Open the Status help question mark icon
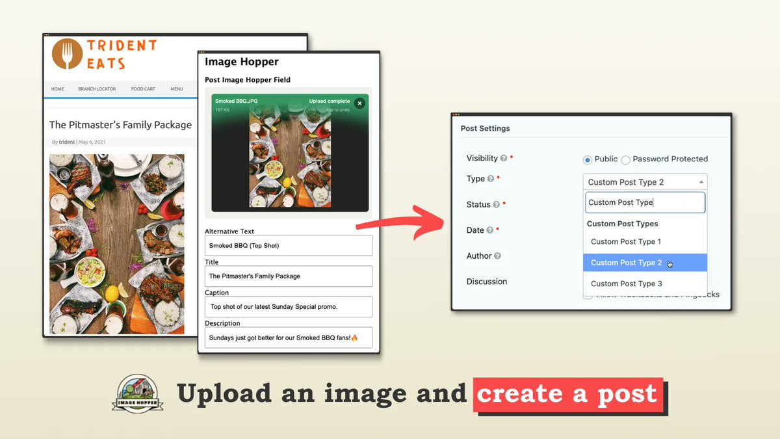The height and width of the screenshot is (439, 780). pyautogui.click(x=497, y=204)
